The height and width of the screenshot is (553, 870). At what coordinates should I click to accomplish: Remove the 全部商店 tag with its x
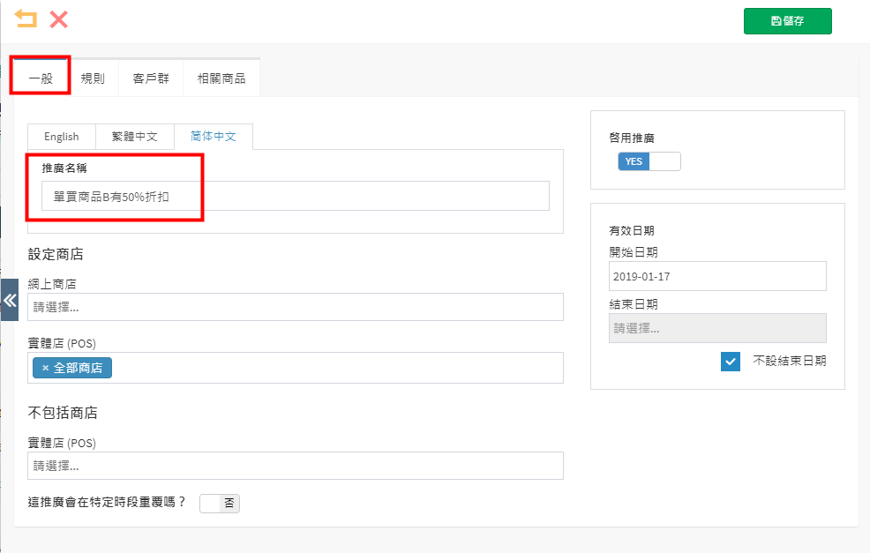[46, 368]
